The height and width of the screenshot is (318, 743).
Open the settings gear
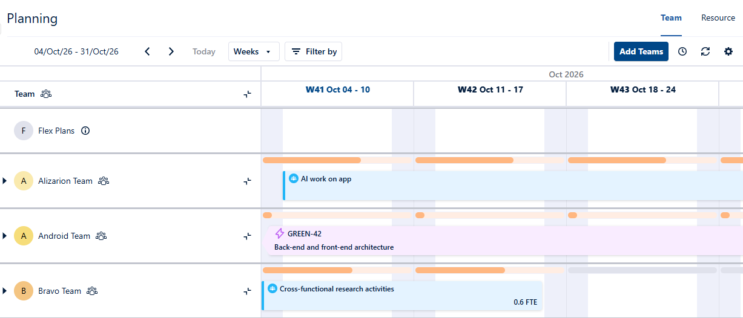click(x=728, y=51)
